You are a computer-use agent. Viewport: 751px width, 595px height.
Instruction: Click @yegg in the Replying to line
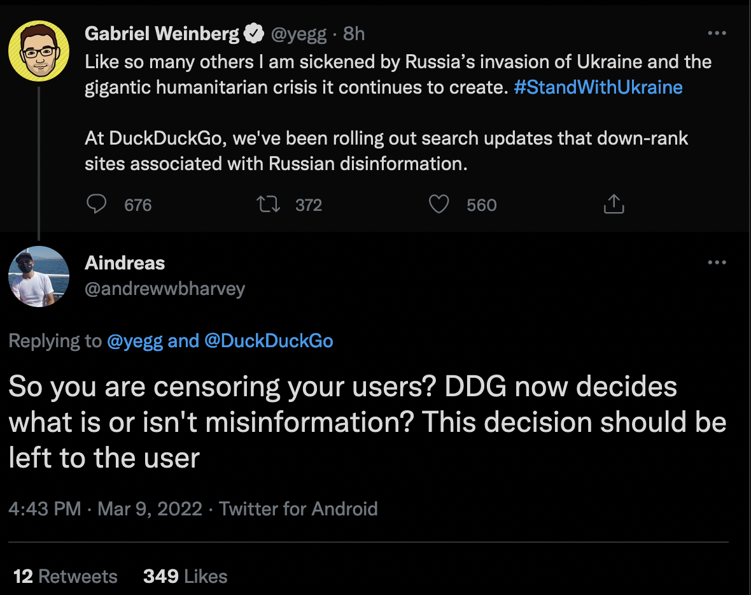tap(134, 341)
